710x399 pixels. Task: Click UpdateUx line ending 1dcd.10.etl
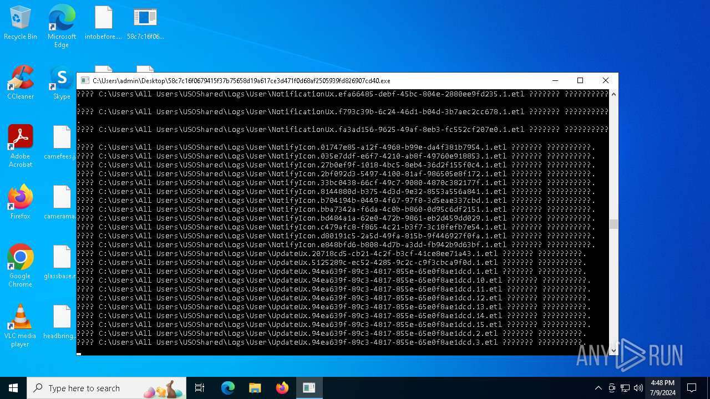pyautogui.click(x=333, y=280)
